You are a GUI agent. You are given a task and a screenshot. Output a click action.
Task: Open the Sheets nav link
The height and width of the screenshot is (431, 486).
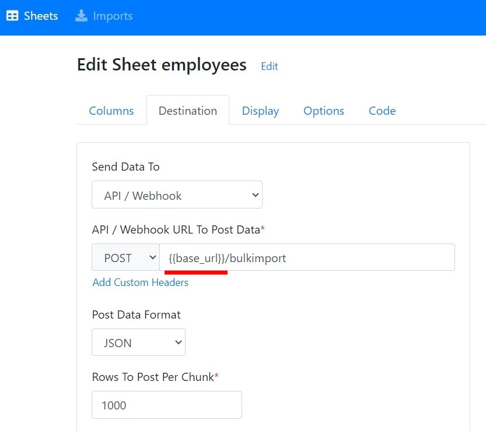click(x=32, y=16)
